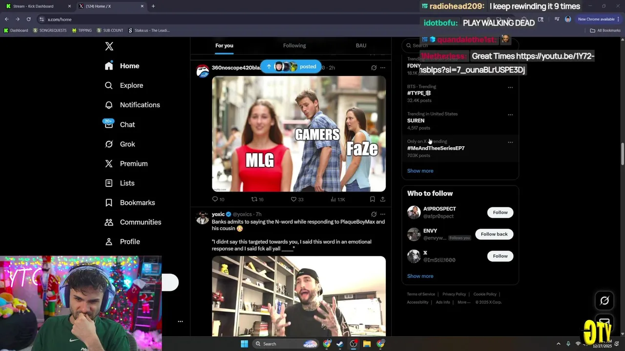Click the X logo in the sidebar

tap(109, 46)
